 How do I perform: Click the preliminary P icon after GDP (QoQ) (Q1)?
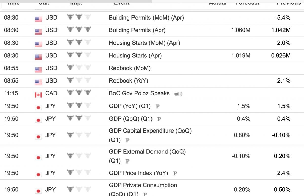click(159, 119)
